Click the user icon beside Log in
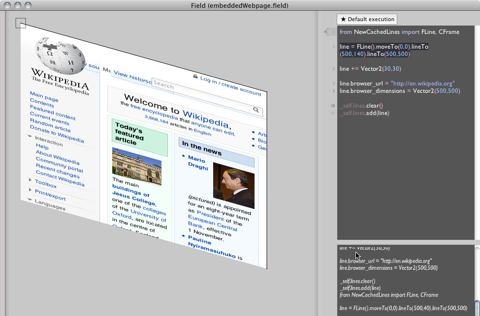This screenshot has height=316, width=480. coord(195,76)
